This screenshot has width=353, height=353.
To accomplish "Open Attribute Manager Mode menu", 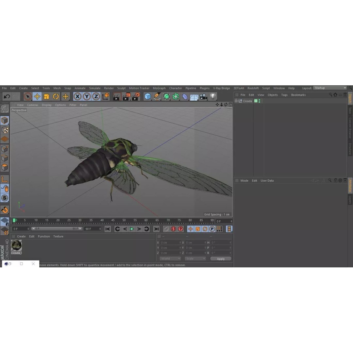I will [x=244, y=180].
